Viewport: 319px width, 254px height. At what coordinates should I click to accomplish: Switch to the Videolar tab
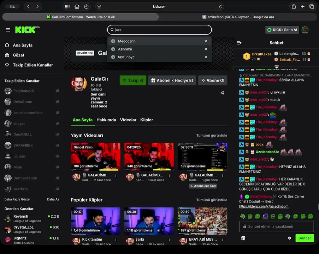click(x=128, y=120)
